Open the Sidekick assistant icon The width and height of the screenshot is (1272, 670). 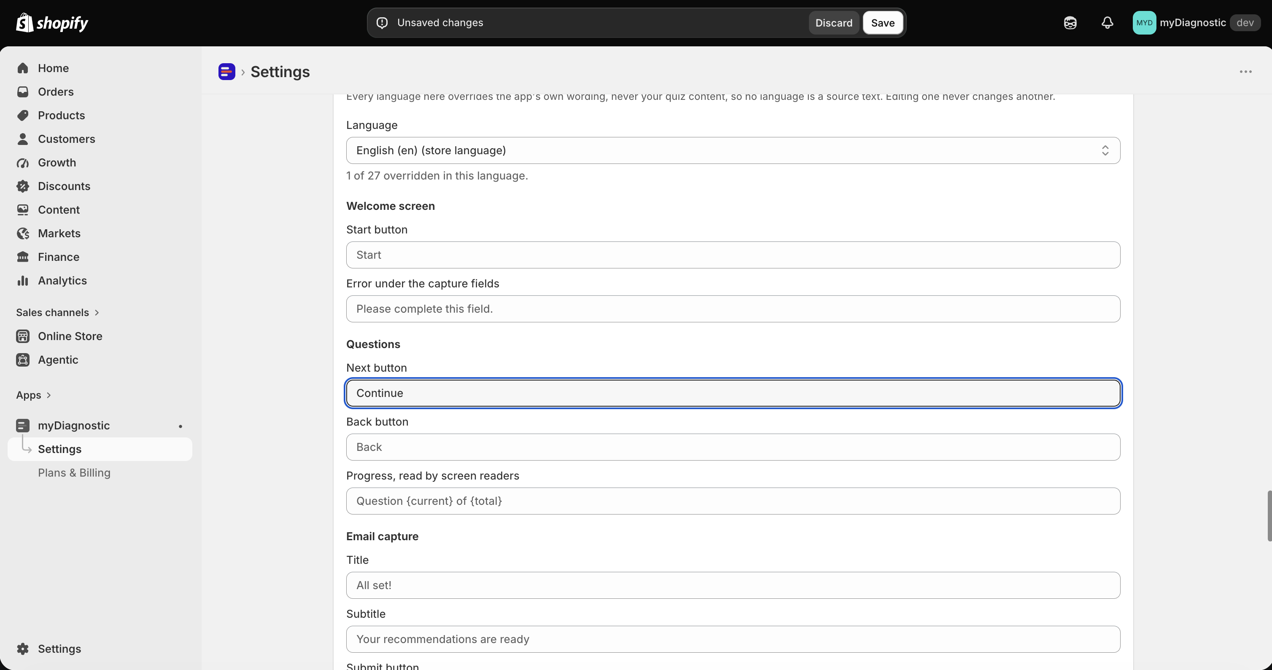tap(1070, 23)
